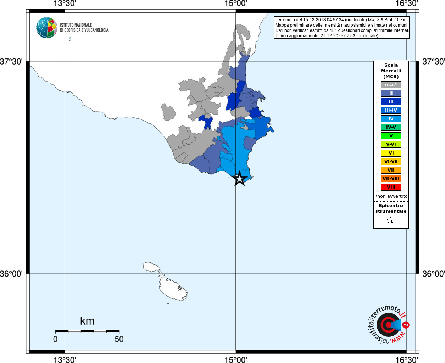This screenshot has height=363, width=445.
Task: Click the INGV globe logo
Action: tap(47, 28)
